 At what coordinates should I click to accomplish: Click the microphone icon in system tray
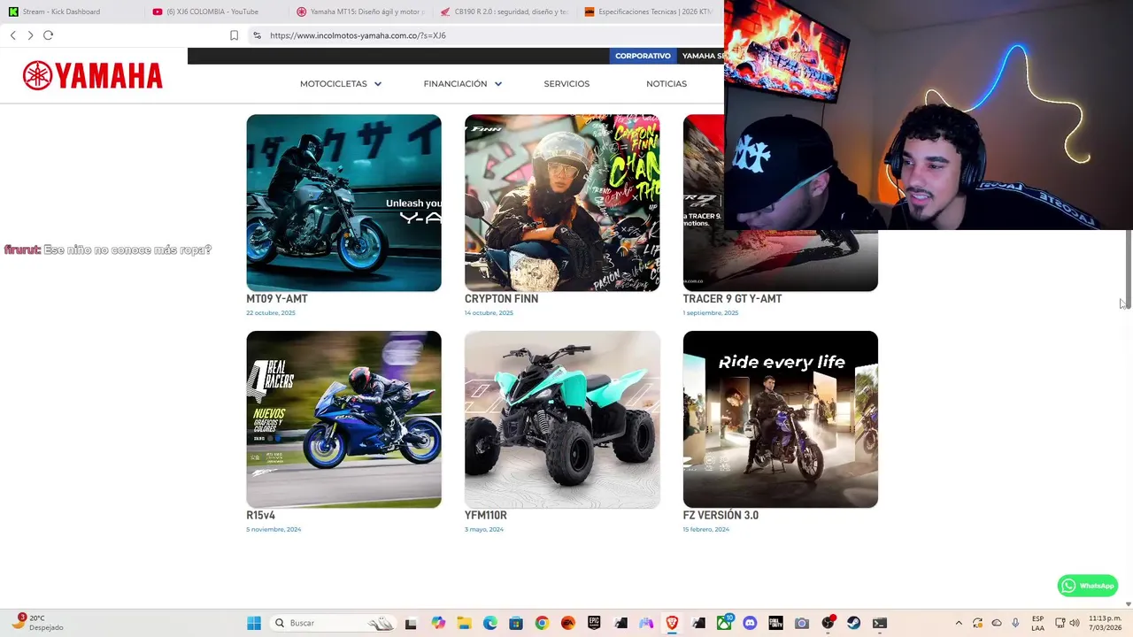(1015, 623)
